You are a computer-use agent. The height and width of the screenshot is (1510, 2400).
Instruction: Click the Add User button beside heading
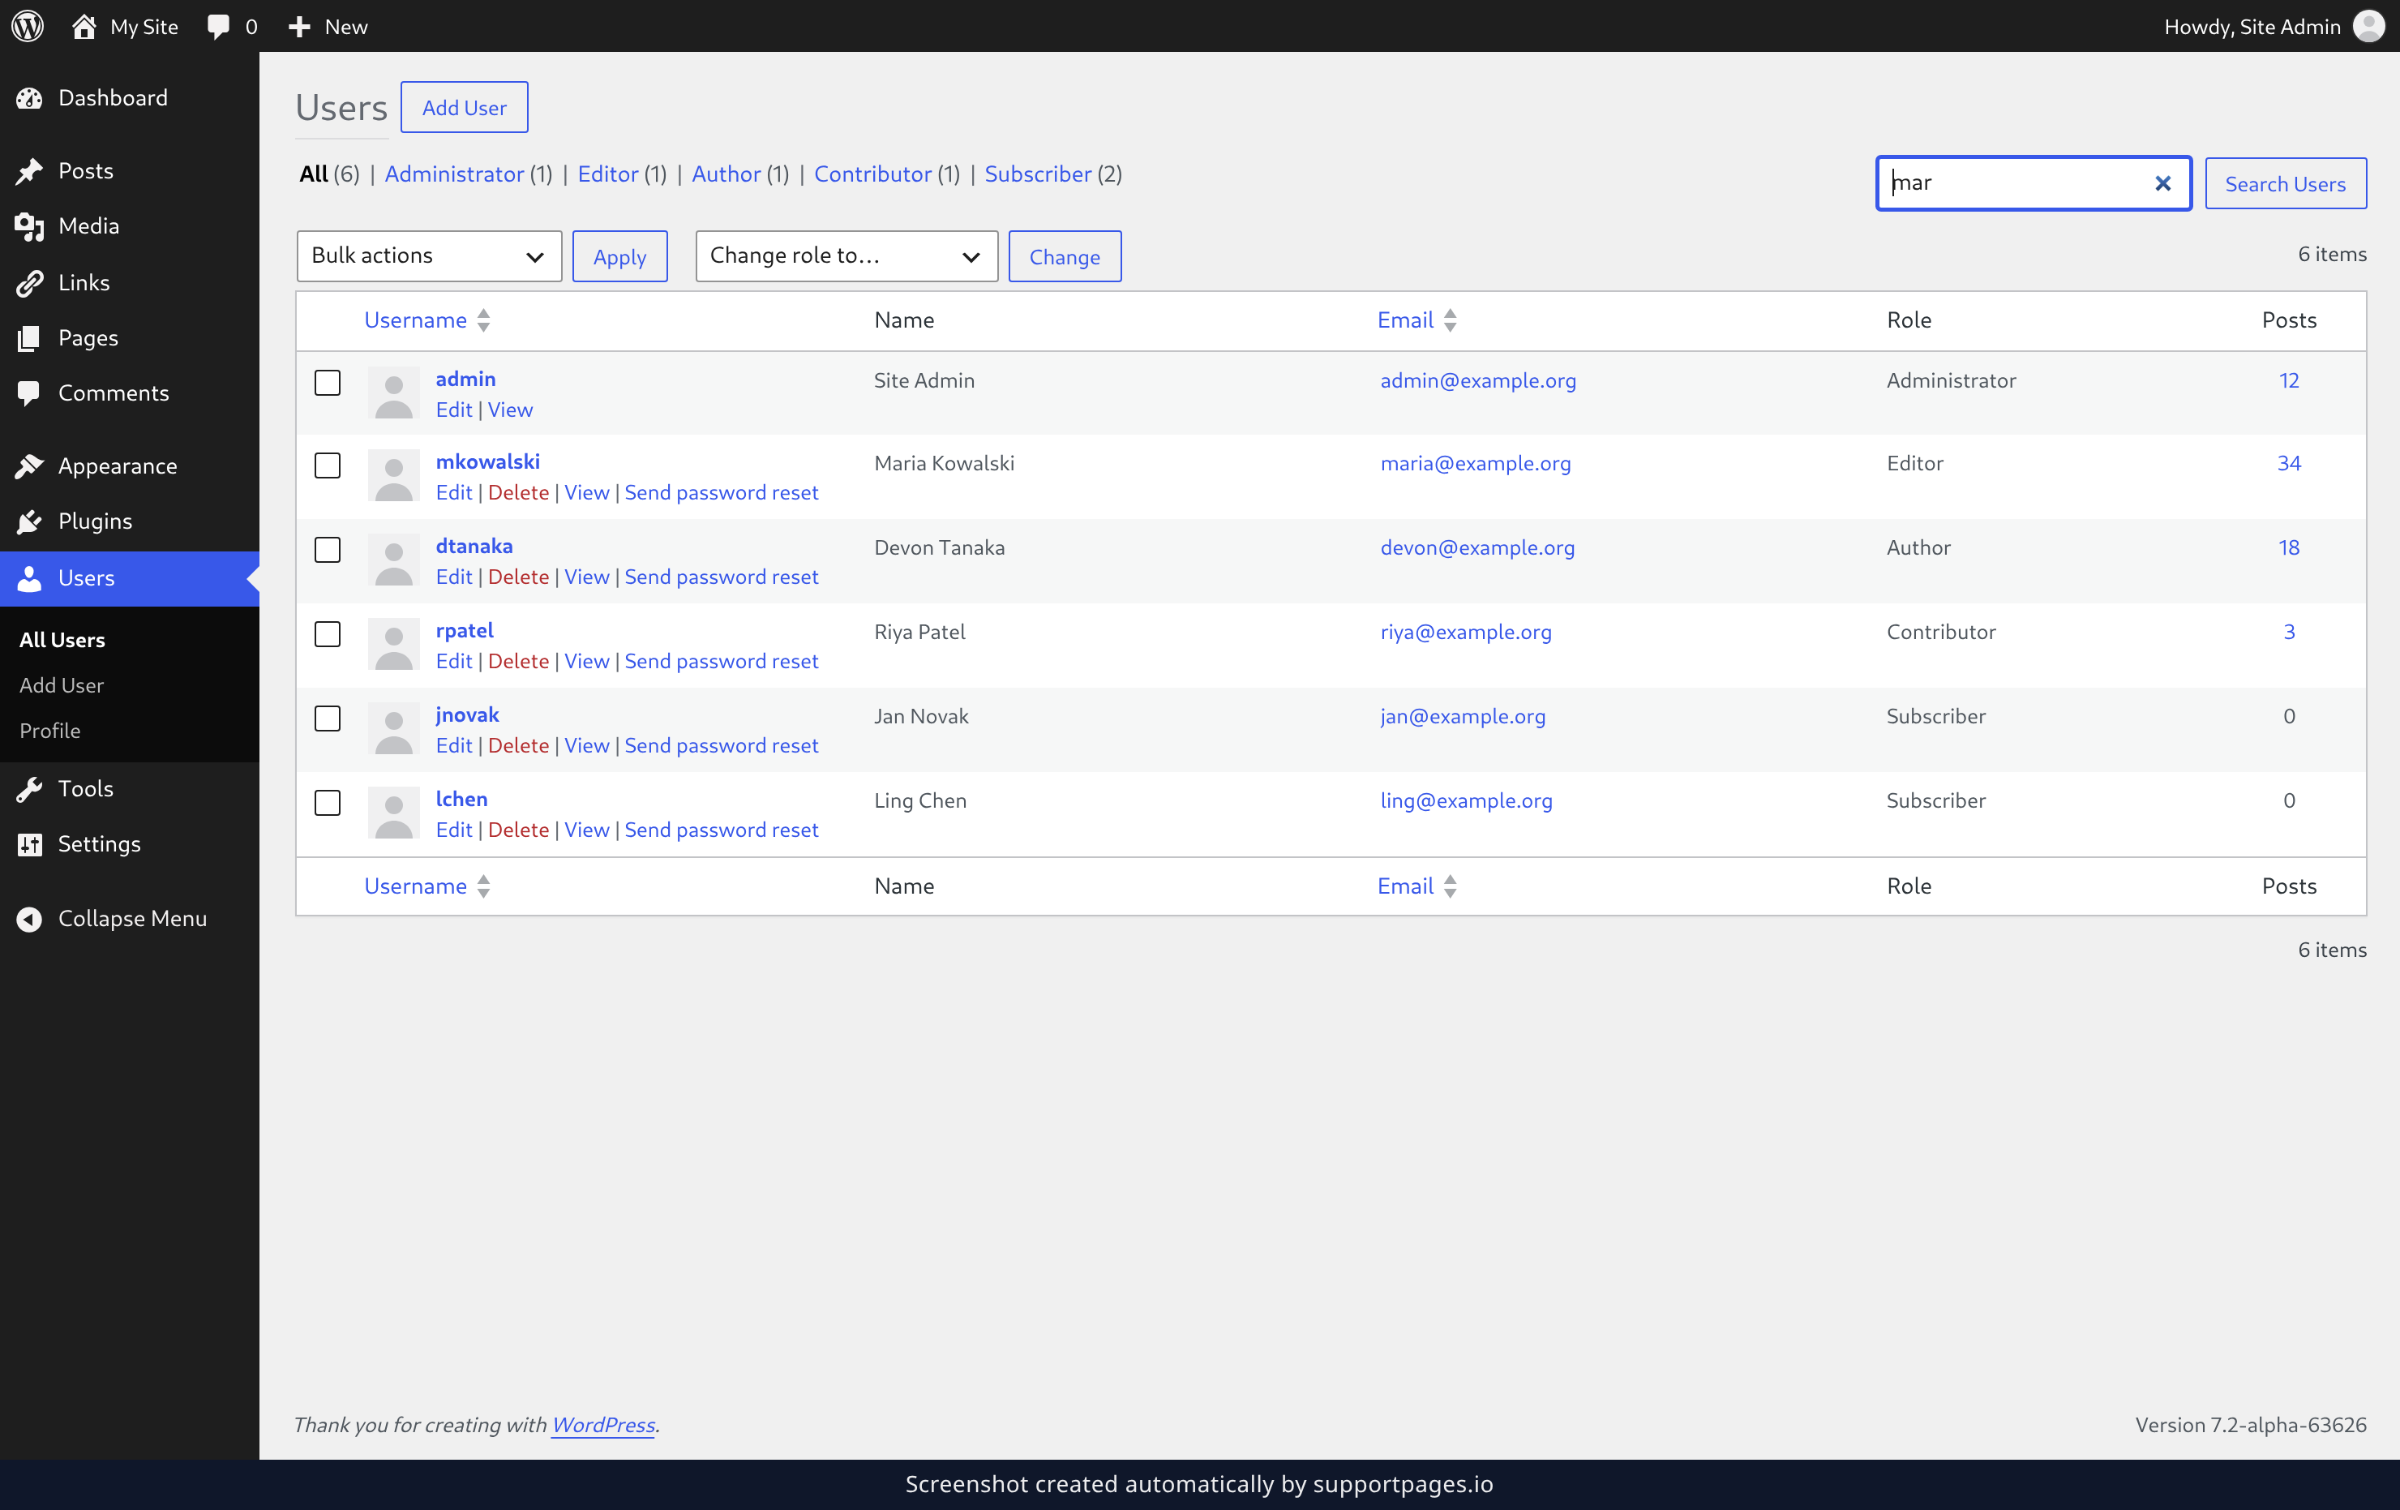pyautogui.click(x=465, y=108)
